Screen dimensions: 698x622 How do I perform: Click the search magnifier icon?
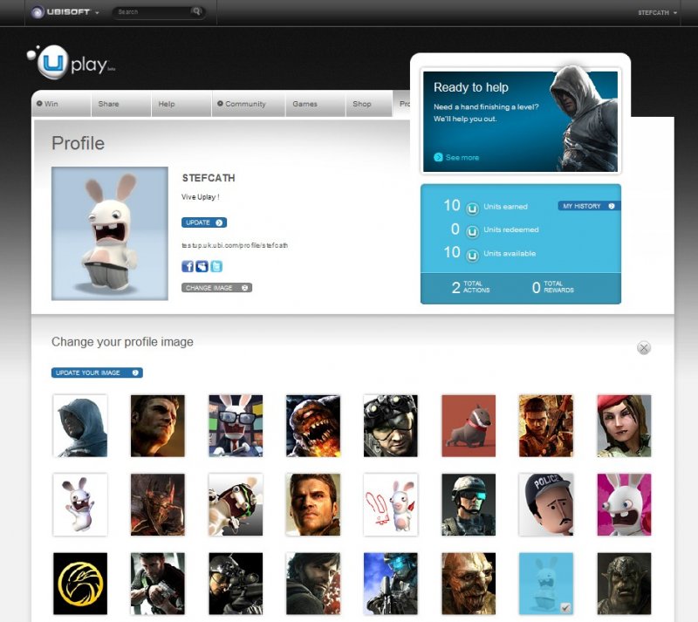(196, 12)
